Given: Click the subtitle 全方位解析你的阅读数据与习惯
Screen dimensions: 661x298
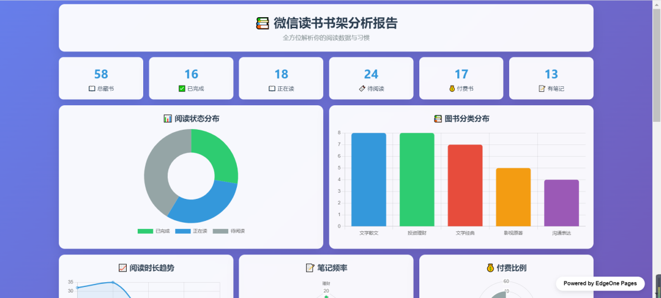Looking at the screenshot, I should click(x=326, y=38).
